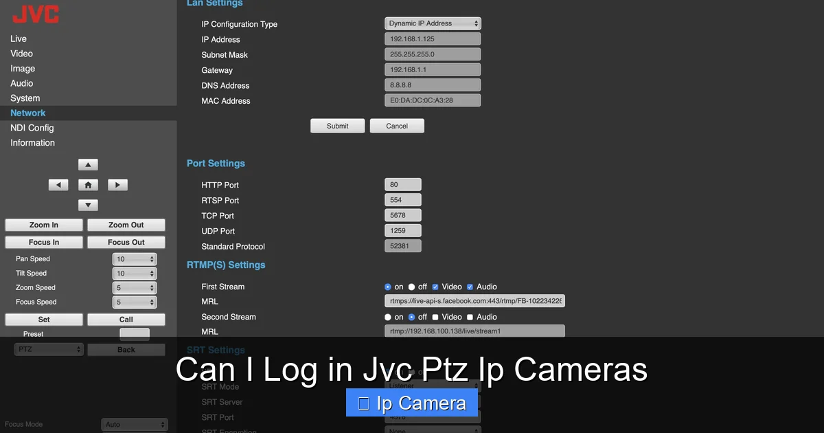Click the Subnet Mask field
Viewport: 824px width, 433px height.
[433, 54]
